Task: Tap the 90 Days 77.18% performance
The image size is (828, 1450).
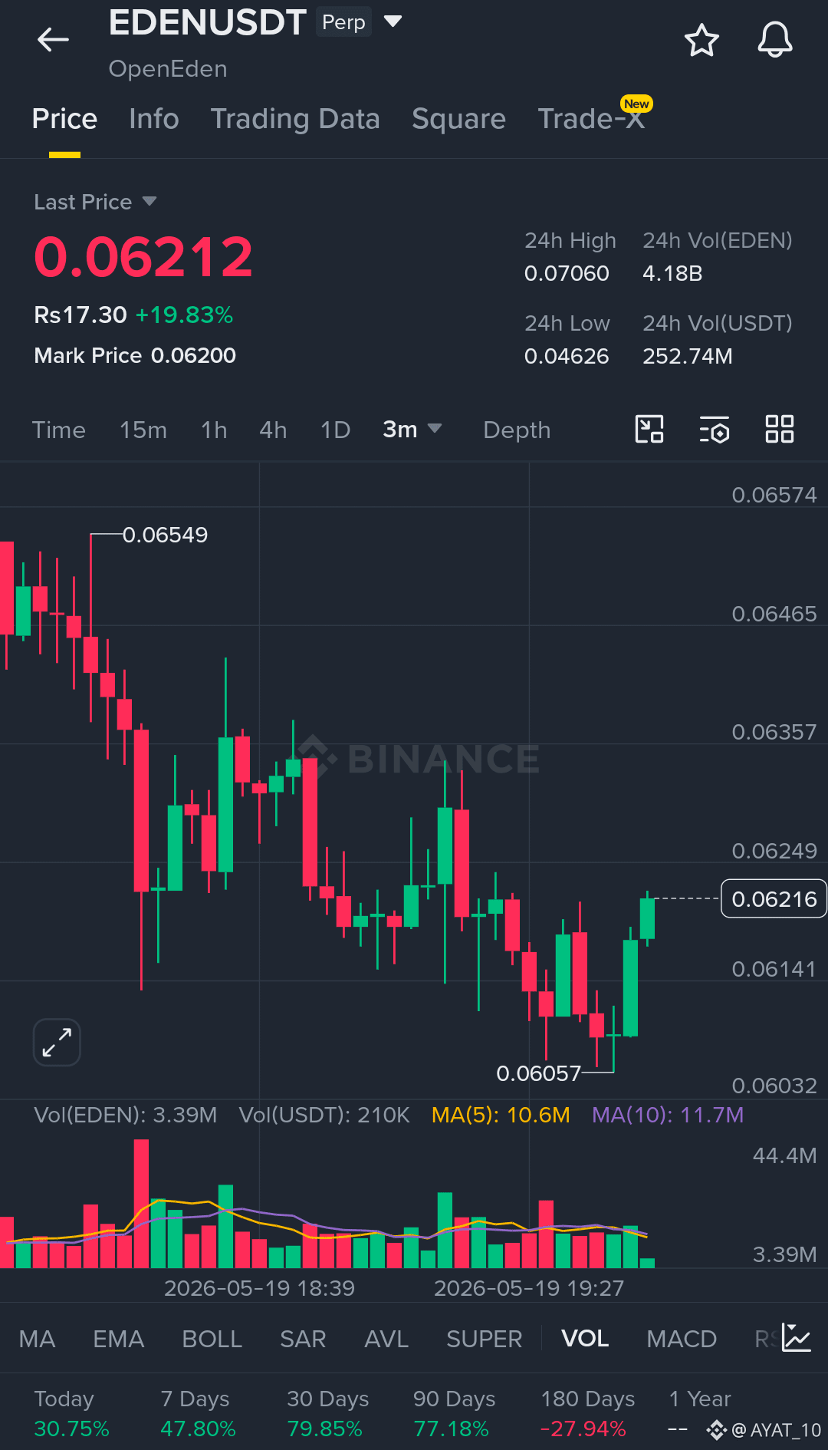Action: click(x=454, y=1414)
